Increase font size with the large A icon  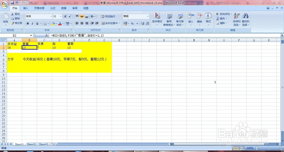click(x=65, y=16)
